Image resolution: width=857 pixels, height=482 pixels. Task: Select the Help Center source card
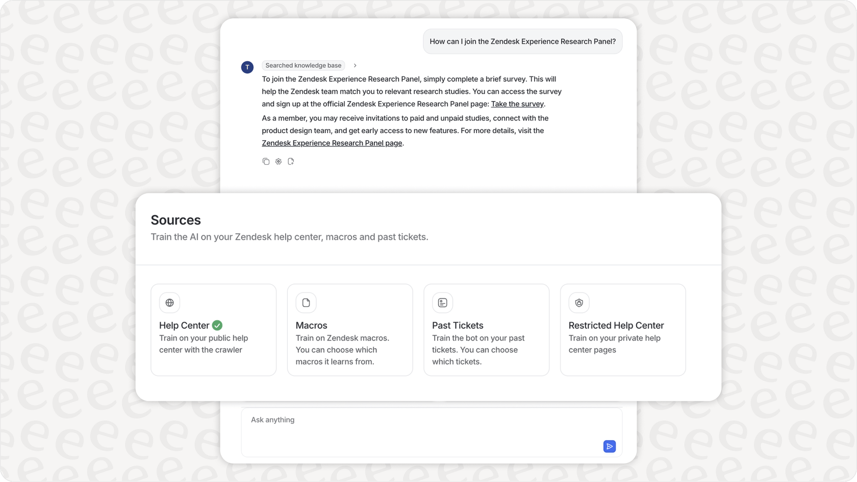click(213, 330)
